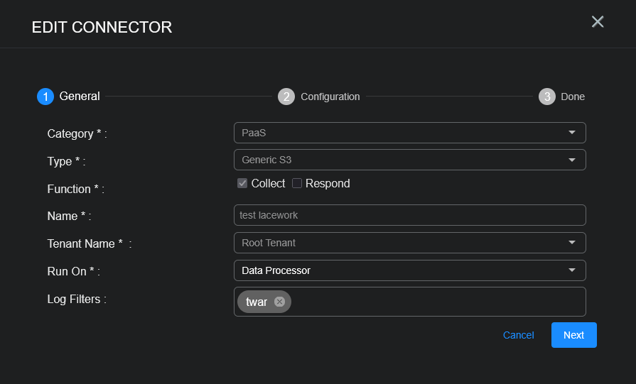Open the Category dropdown showing PaaS

(x=409, y=133)
